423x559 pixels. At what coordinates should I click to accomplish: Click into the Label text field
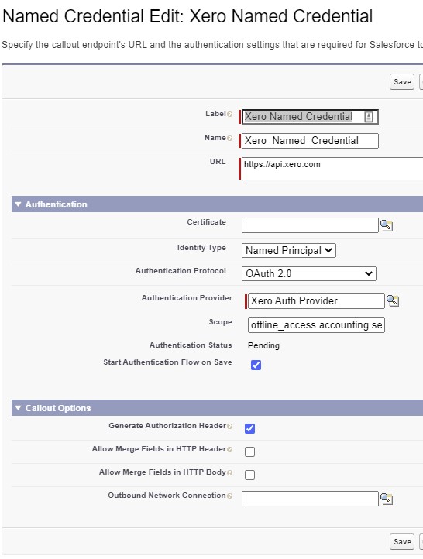tap(310, 117)
